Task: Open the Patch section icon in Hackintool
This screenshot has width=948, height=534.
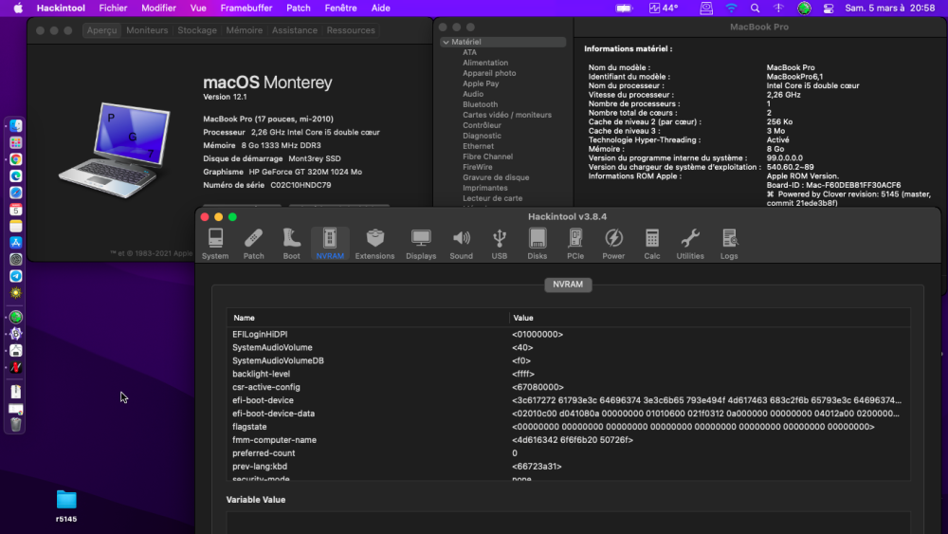Action: [x=253, y=244]
